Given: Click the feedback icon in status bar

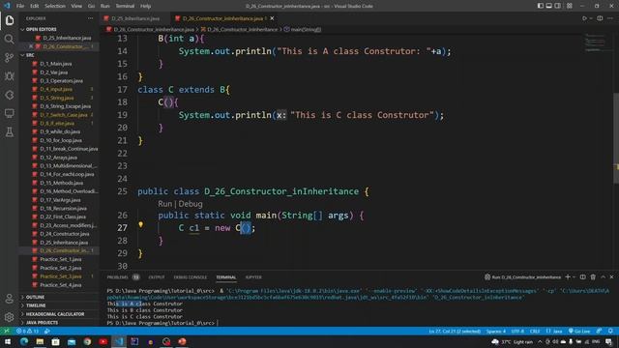Looking at the screenshot, I should 600,331.
